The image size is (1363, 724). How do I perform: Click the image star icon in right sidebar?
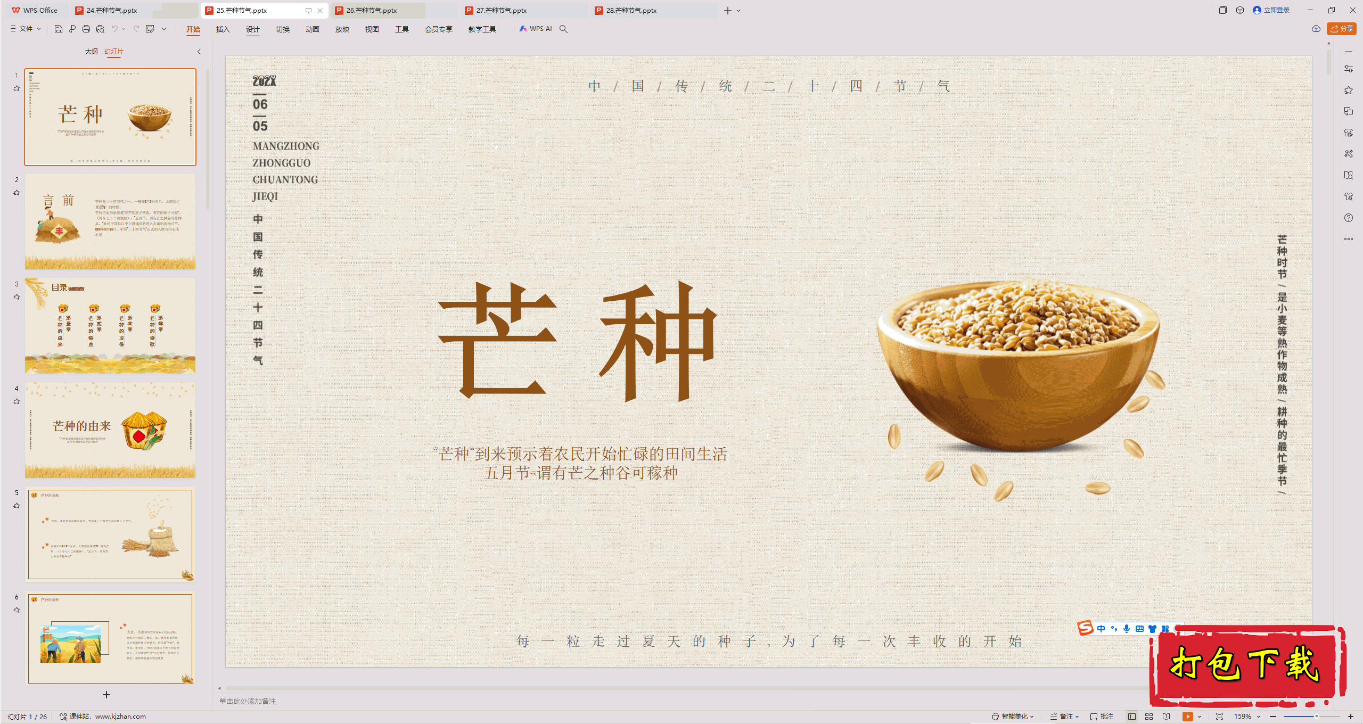click(x=1349, y=196)
